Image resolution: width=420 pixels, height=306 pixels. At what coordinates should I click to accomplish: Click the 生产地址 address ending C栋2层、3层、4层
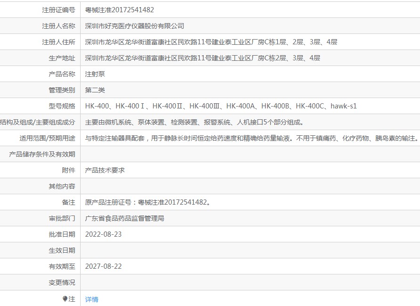click(x=203, y=58)
